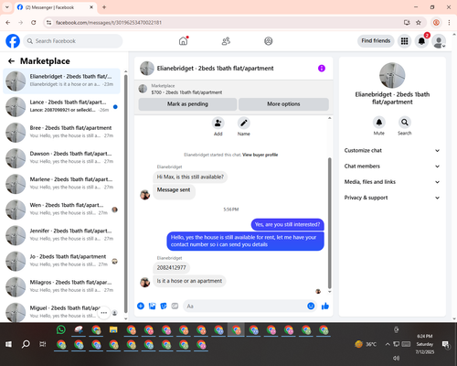This screenshot has height=366, width=457.
Task: Open emoji picker in message box
Action: click(x=311, y=306)
